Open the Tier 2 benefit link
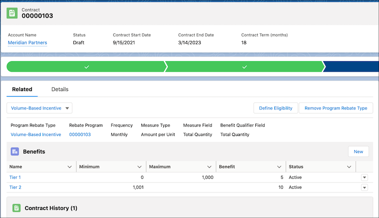 (x=15, y=187)
